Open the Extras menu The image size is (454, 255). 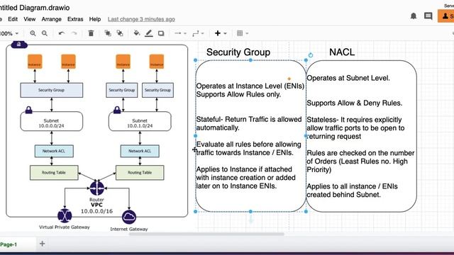75,19
